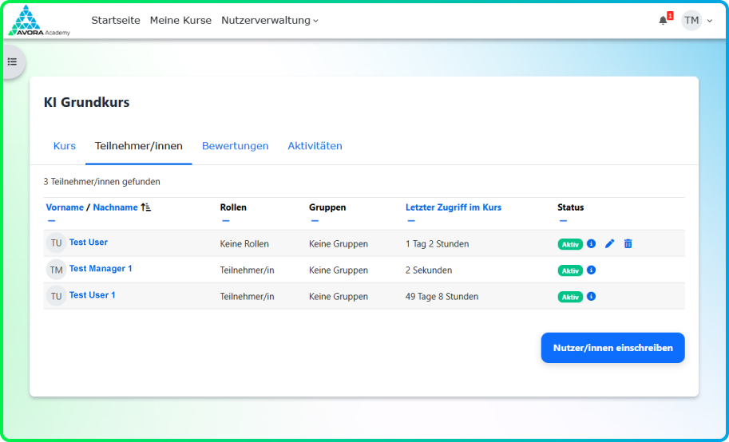This screenshot has height=442, width=729.
Task: Click Aktiv badge for Test User 1
Action: [x=570, y=297]
